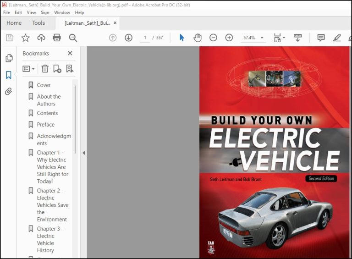Add file to starred favorites
Viewport: 352px width, 259px height.
tap(25, 38)
